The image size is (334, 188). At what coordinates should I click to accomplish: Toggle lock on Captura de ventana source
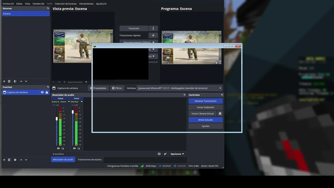tap(47, 92)
